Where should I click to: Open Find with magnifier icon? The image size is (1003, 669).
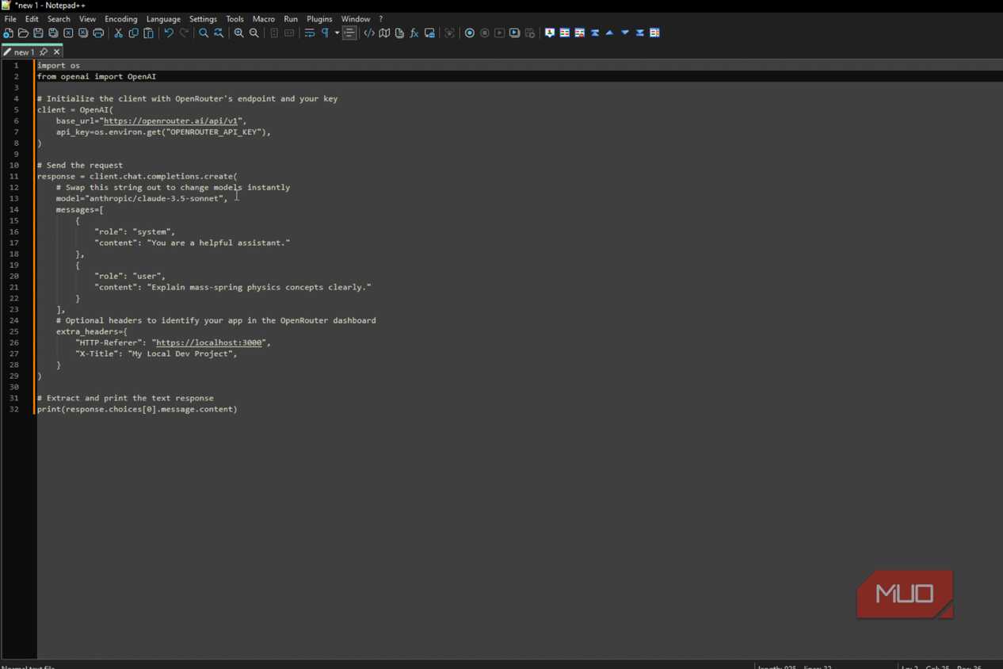(204, 33)
